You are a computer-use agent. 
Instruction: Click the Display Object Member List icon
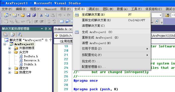tap(6, 21)
